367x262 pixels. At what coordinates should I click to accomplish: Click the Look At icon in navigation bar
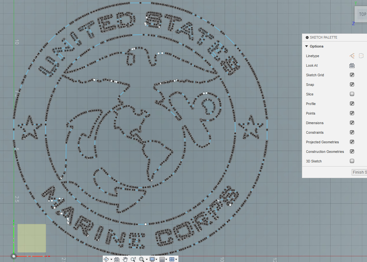coord(117,259)
